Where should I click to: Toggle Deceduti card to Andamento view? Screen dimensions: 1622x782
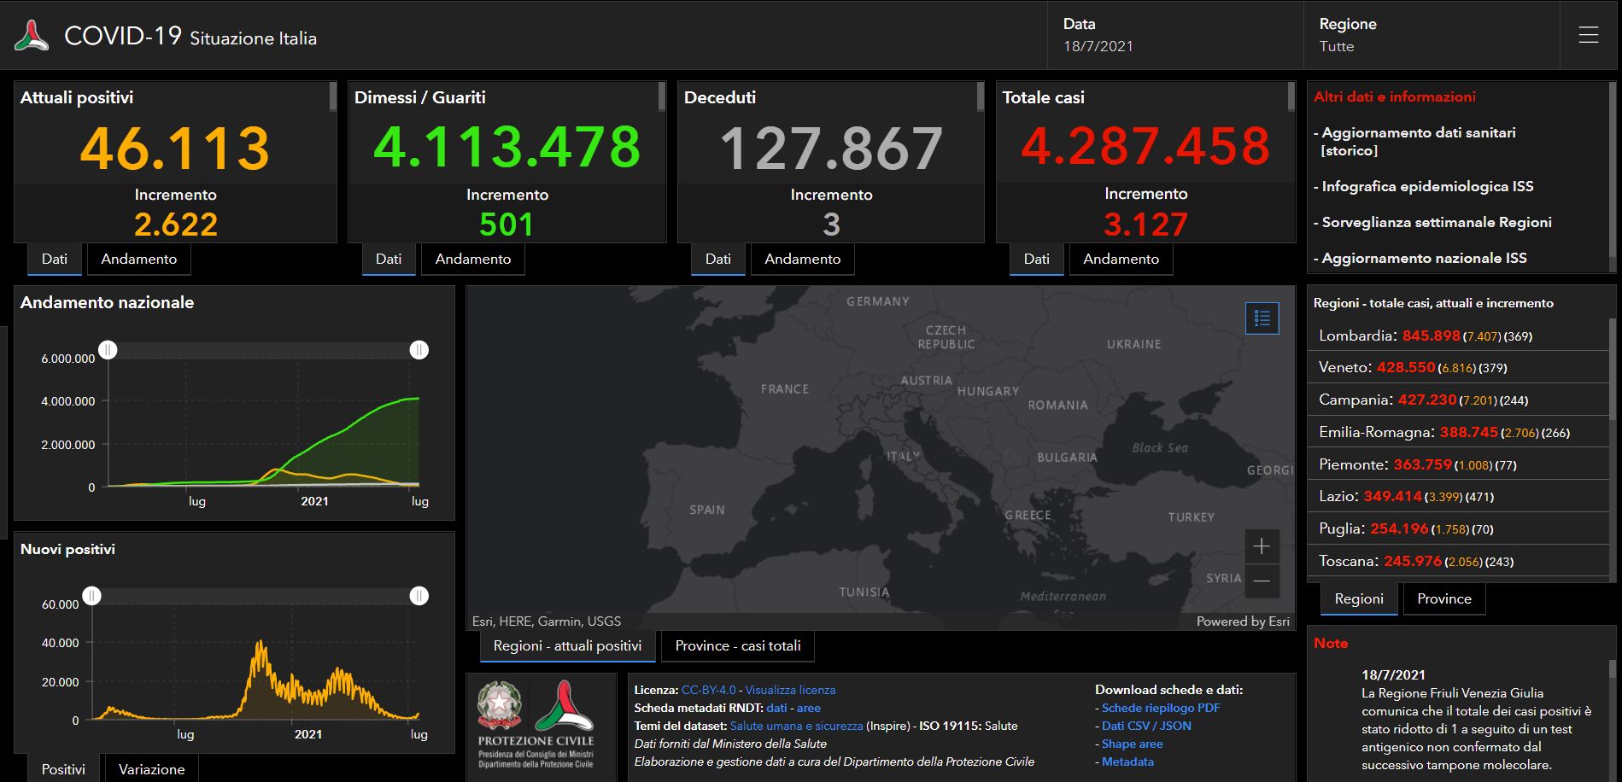click(x=802, y=259)
